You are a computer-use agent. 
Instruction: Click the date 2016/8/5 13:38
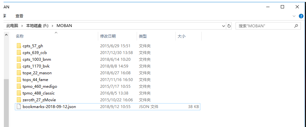(x=114, y=93)
